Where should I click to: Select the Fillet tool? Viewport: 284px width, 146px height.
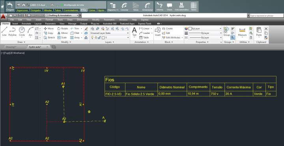pyautogui.click(x=75, y=33)
